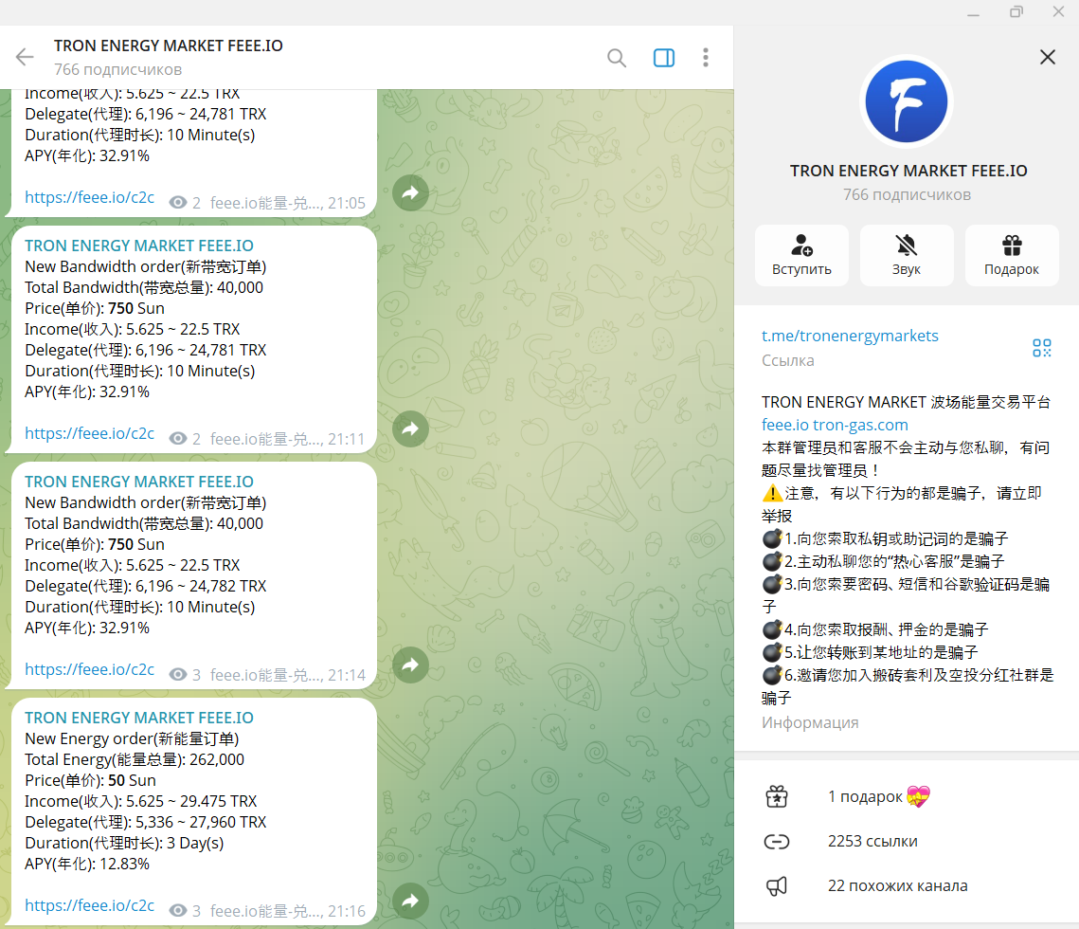Open the 1 подарок gifts section
The width and height of the screenshot is (1079, 929).
pyautogui.click(x=865, y=796)
